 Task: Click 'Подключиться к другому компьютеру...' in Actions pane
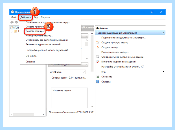[123, 38]
